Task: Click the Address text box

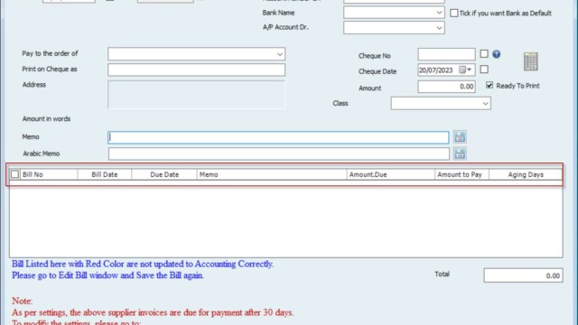Action: tap(197, 95)
